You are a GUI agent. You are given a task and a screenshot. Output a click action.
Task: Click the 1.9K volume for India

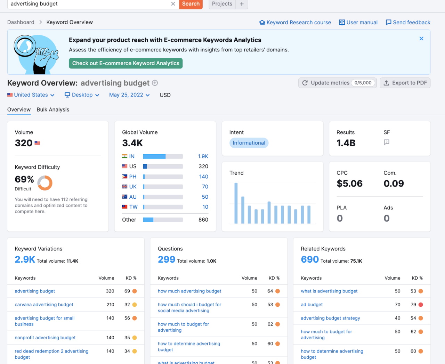point(203,156)
